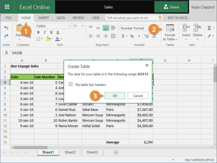217x163 pixels.
Task: Click the AutoSum sigma icon
Action: click(209, 28)
